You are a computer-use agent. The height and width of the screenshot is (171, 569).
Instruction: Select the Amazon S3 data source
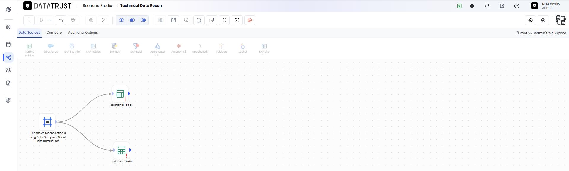point(179,48)
